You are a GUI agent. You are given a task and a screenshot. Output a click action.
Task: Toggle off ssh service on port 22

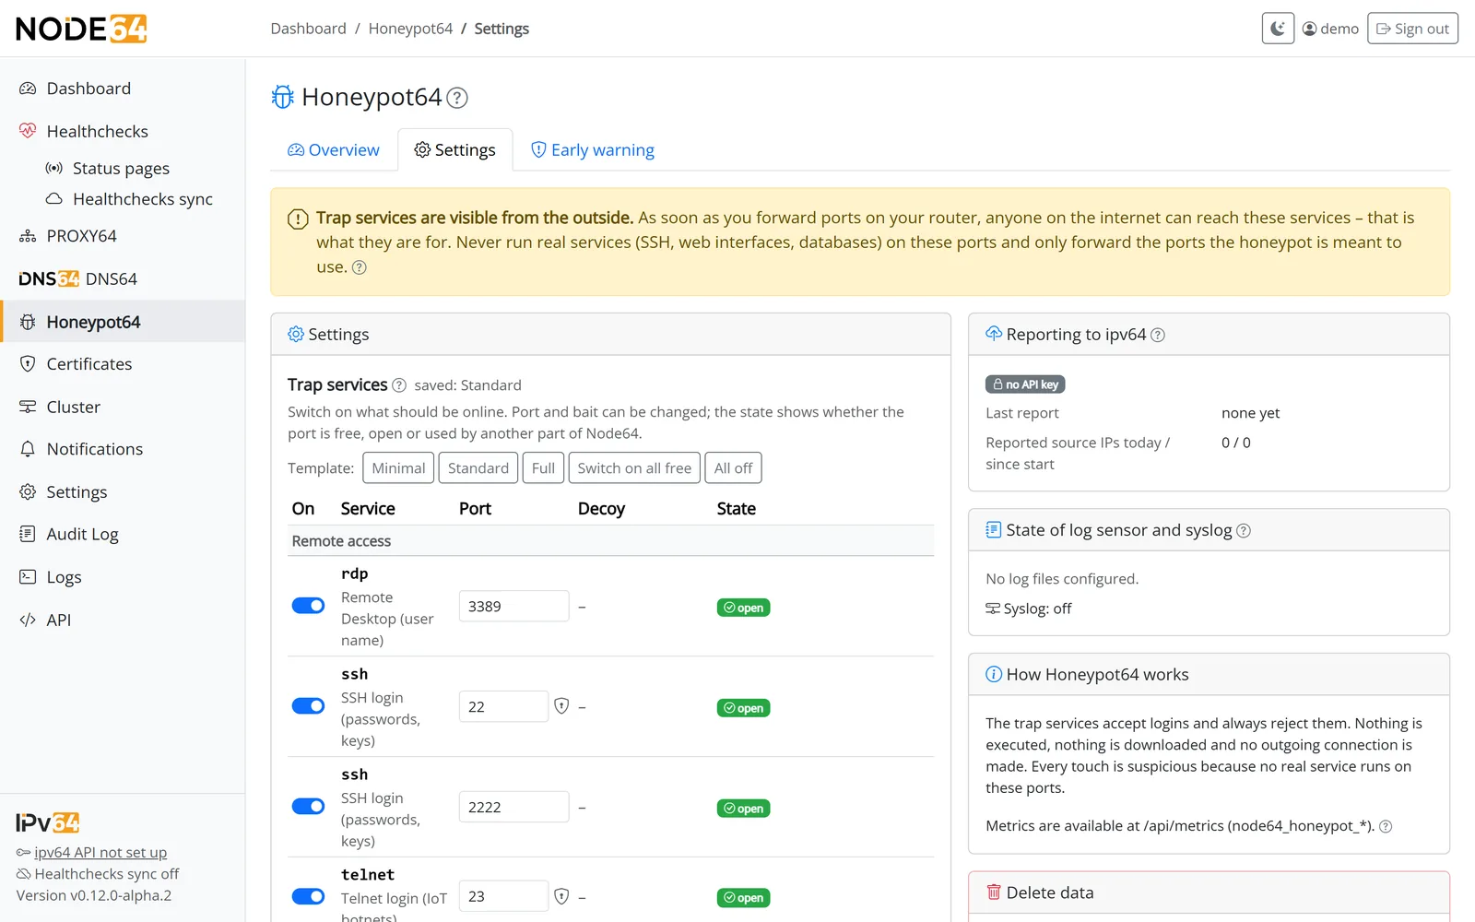pyautogui.click(x=308, y=706)
